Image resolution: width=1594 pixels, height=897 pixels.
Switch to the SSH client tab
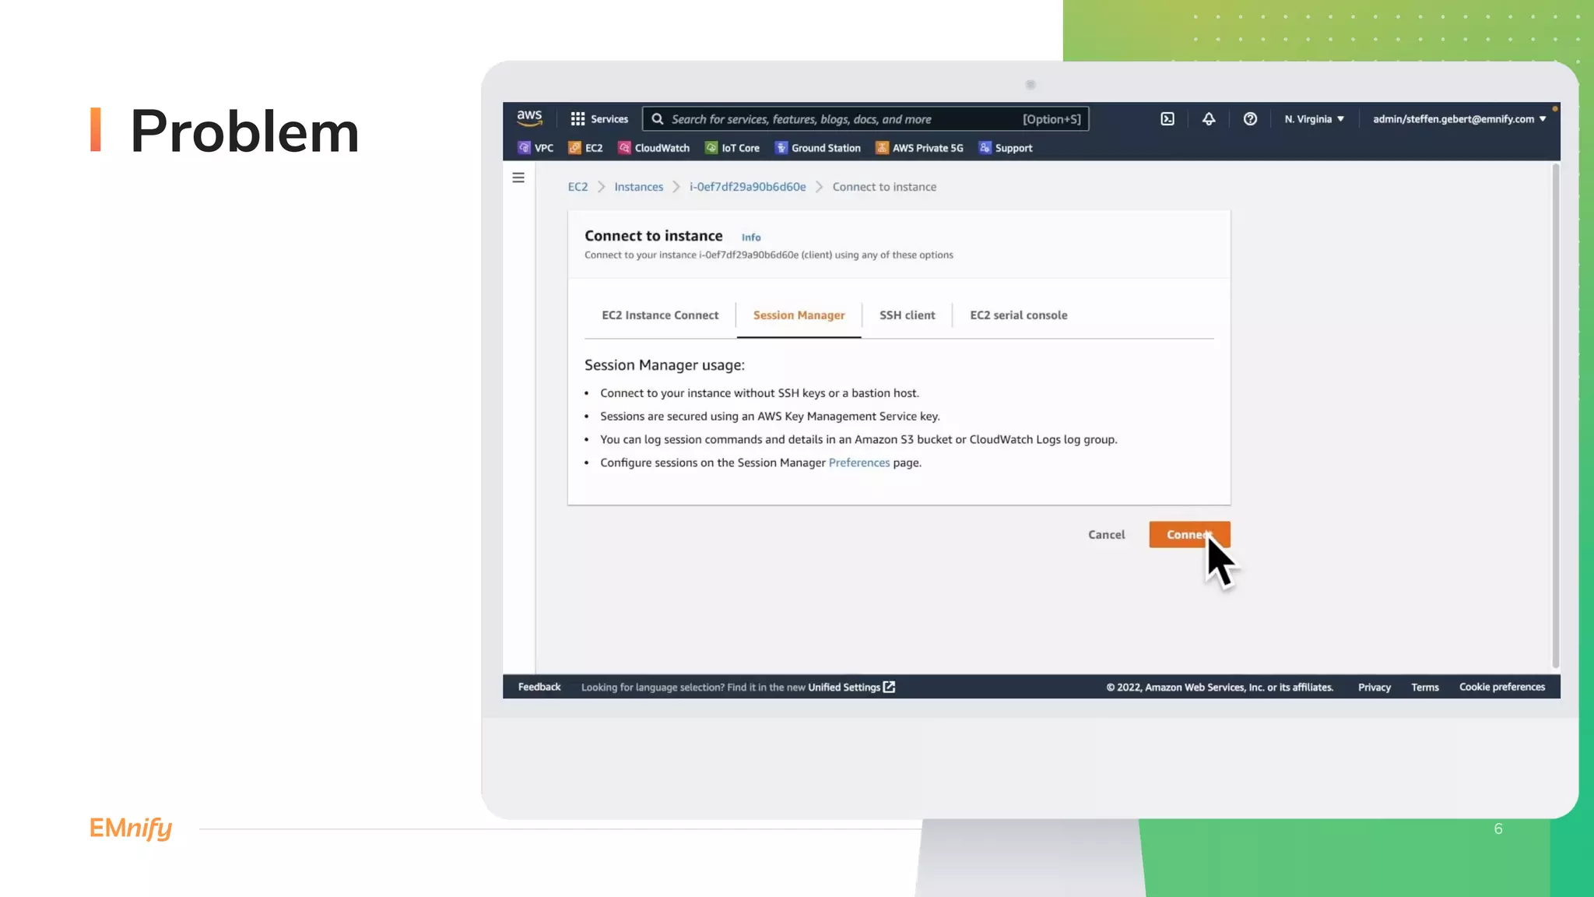[907, 315]
